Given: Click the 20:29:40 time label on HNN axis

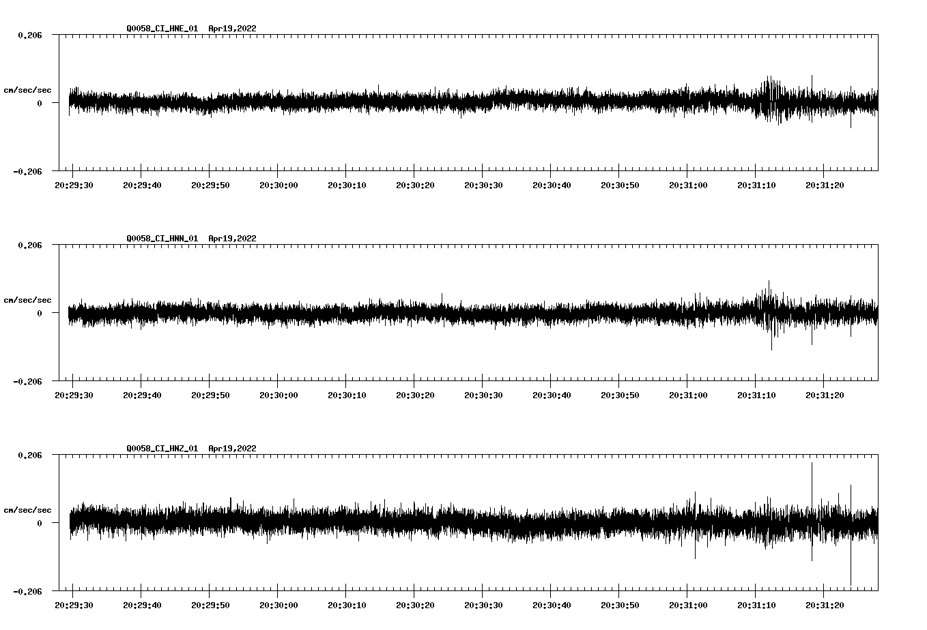Looking at the screenshot, I should [142, 395].
